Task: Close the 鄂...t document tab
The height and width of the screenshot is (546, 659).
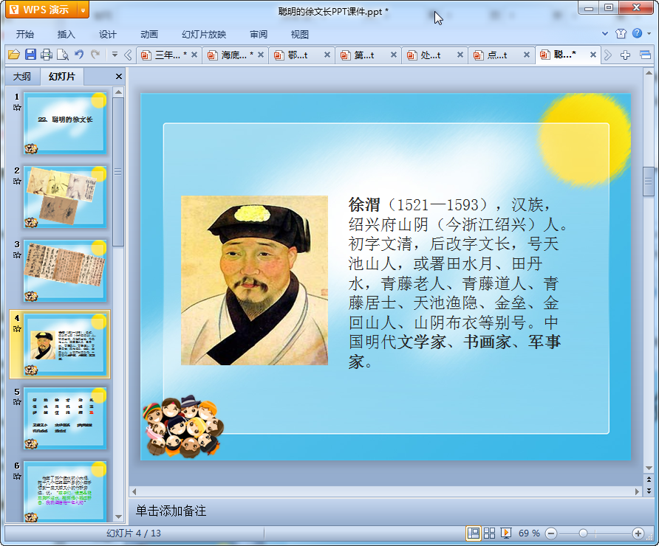Action: click(x=327, y=55)
